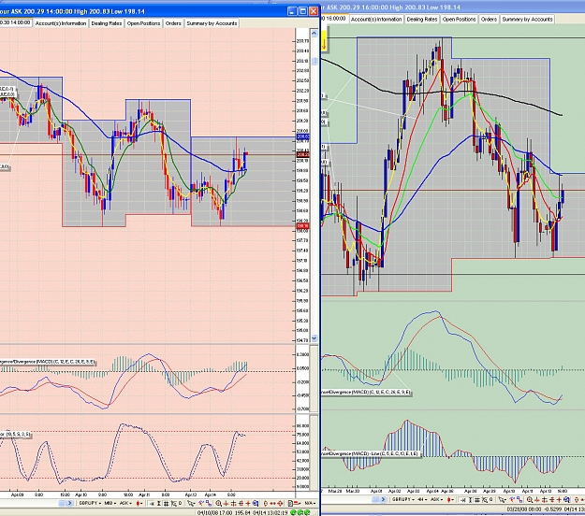
Task: Open the Open Positions tab in left window
Action: click(x=143, y=23)
